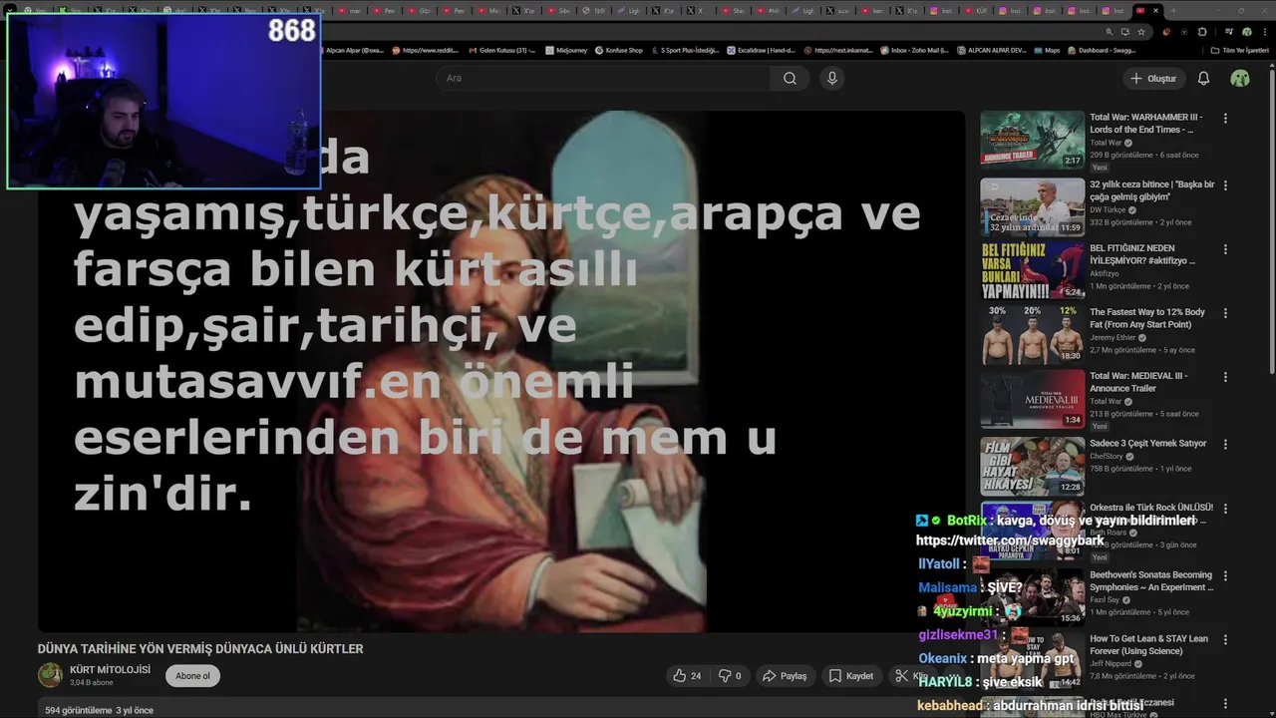This screenshot has height=718, width=1276.
Task: Dislike the video with thumbs down
Action: (x=730, y=675)
